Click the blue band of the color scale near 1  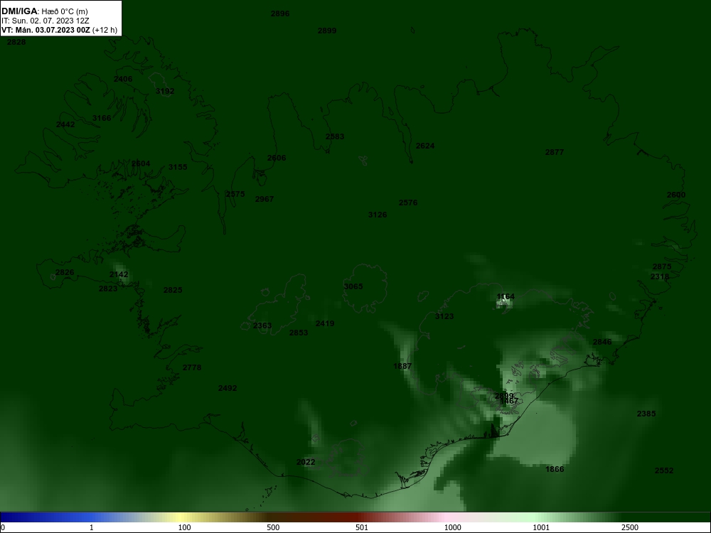(91, 517)
